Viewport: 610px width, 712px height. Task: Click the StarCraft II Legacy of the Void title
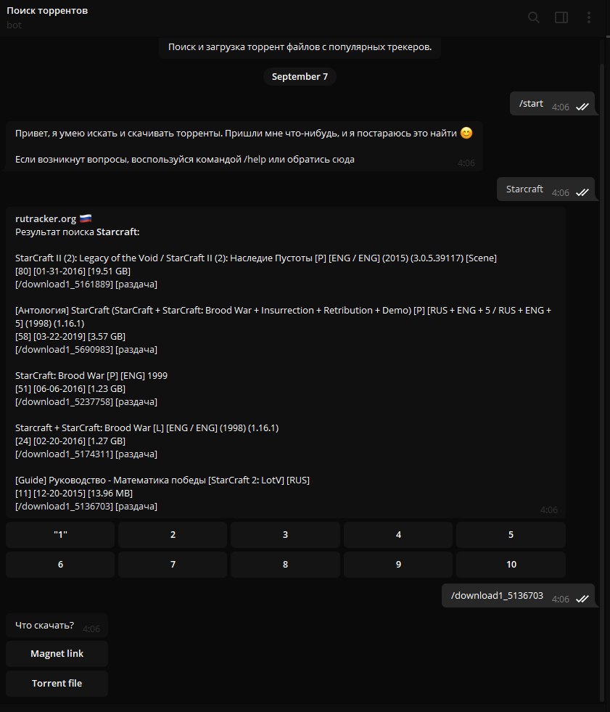tap(256, 258)
